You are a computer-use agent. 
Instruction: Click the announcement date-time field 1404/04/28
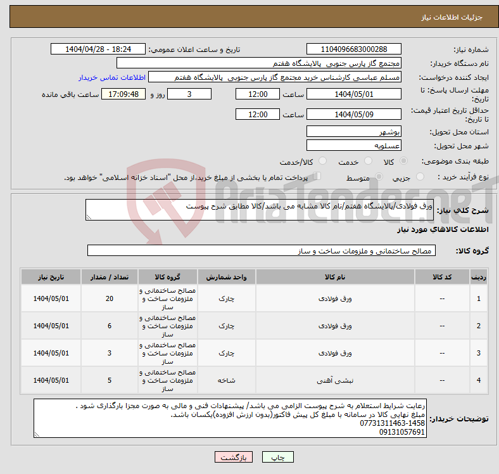98,49
